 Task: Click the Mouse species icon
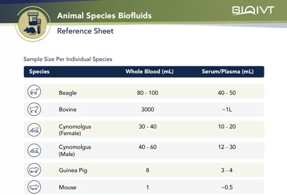coord(34,187)
